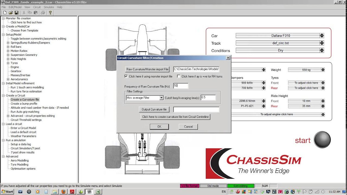Click the Open folder toolbar icon

pyautogui.click(x=11, y=13)
